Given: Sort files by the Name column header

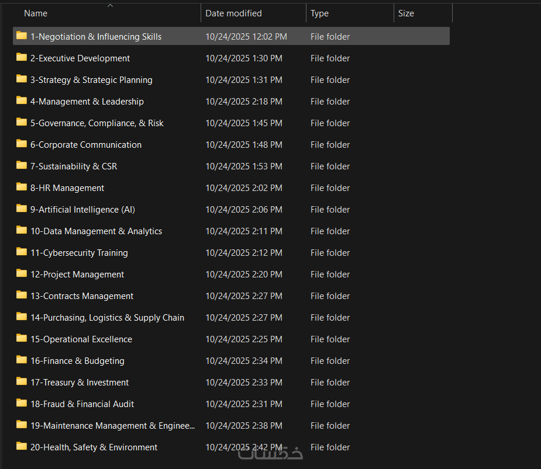Looking at the screenshot, I should [36, 13].
